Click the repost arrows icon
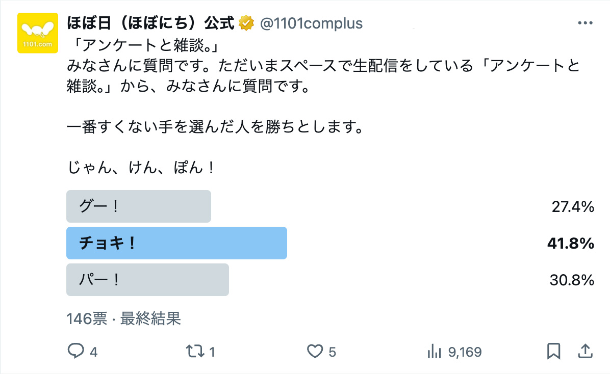This screenshot has width=610, height=374. click(193, 351)
